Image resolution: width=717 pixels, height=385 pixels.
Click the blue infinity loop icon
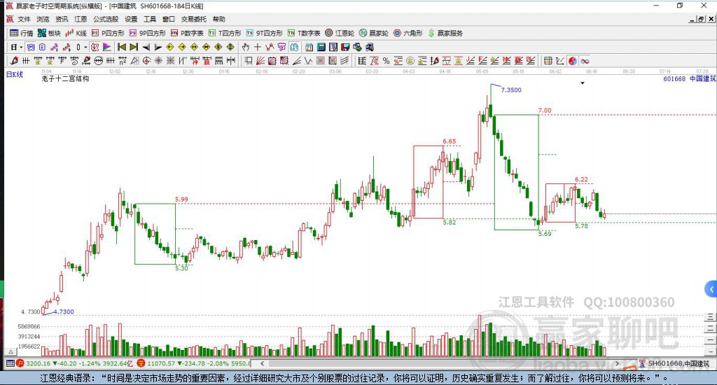pos(585,61)
